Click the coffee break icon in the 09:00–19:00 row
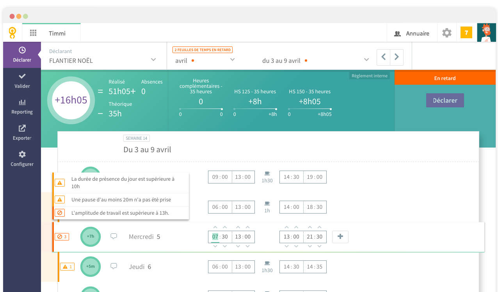This screenshot has width=498, height=292. (267, 173)
